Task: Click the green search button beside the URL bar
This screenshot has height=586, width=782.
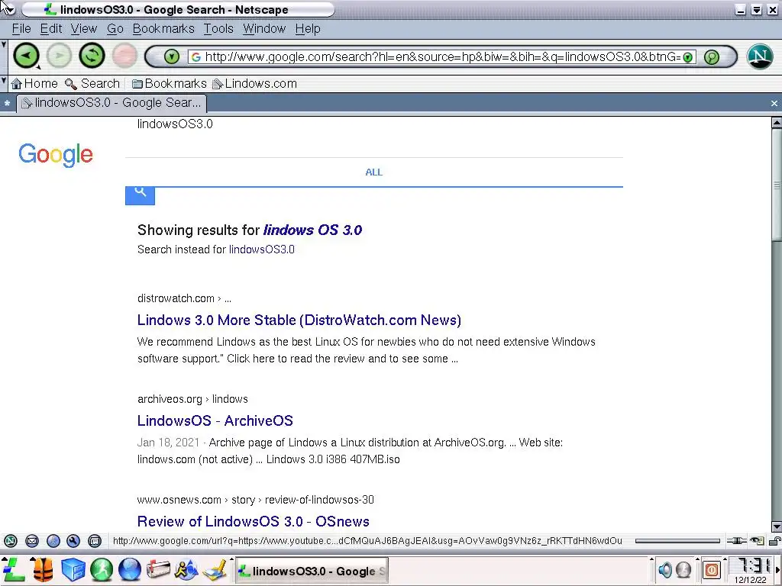Action: pos(712,57)
